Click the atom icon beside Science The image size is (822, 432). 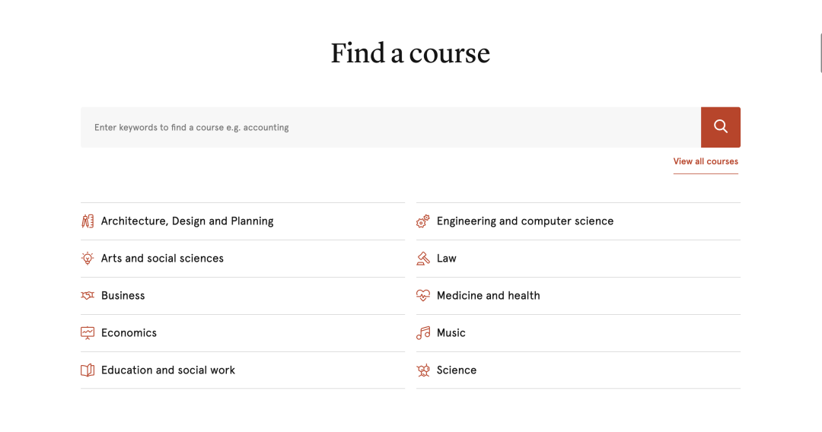coord(423,370)
